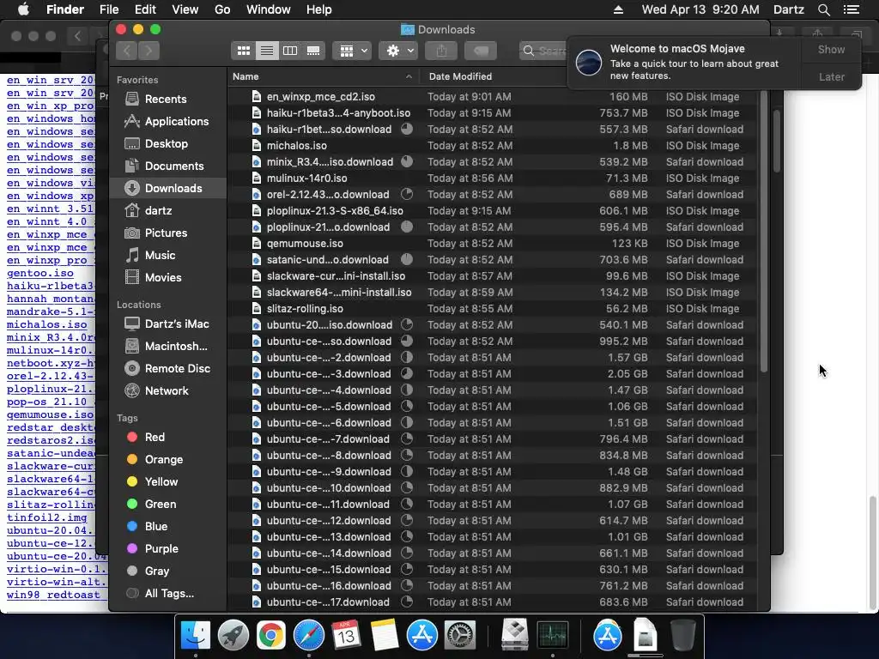The width and height of the screenshot is (879, 659).
Task: Open the Window menu
Action: tap(269, 9)
